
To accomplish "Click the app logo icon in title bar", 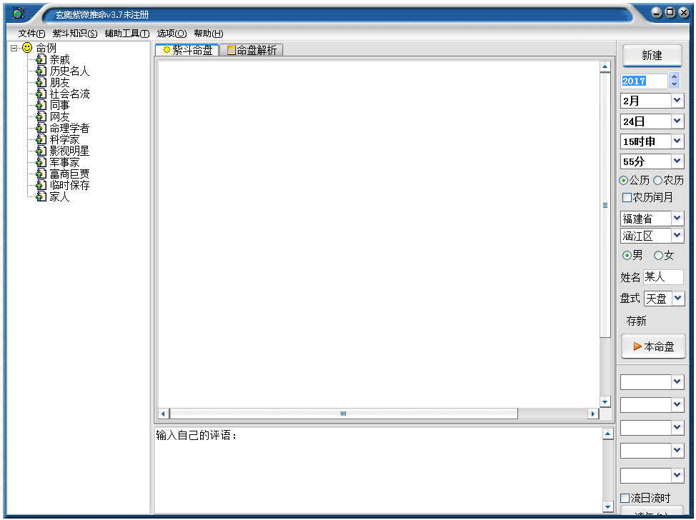I will pyautogui.click(x=18, y=14).
